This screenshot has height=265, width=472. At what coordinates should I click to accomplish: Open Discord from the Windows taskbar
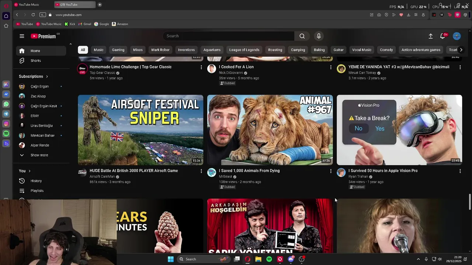coord(291,259)
